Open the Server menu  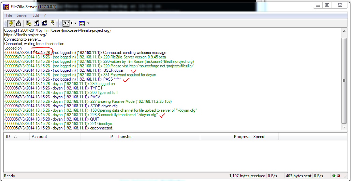click(x=22, y=15)
